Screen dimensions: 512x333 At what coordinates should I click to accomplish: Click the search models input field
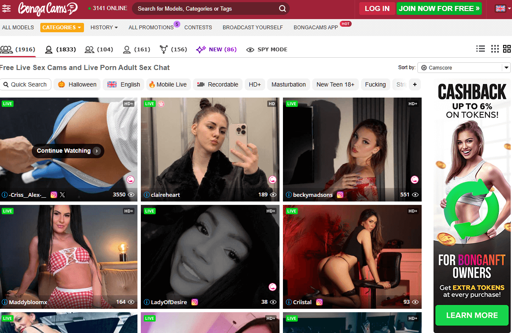(x=204, y=8)
